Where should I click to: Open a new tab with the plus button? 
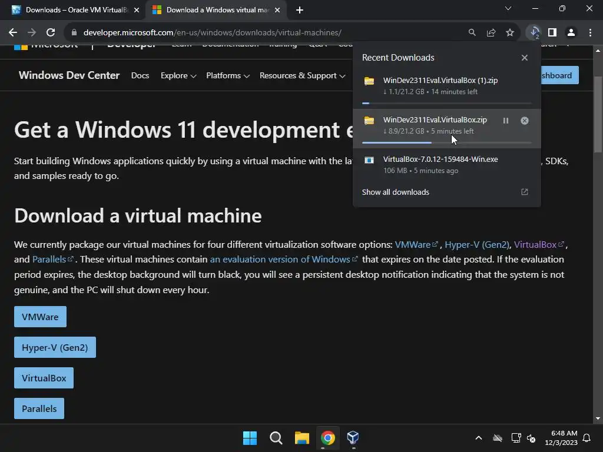tap(300, 10)
